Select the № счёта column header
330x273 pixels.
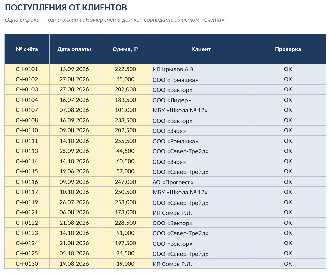[x=27, y=49]
